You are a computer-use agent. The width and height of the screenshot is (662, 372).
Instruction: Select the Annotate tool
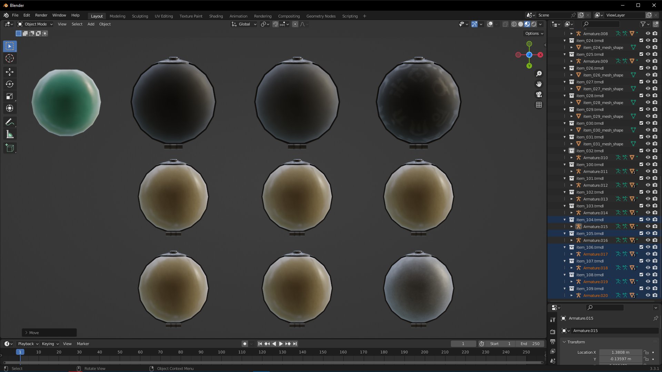click(10, 122)
